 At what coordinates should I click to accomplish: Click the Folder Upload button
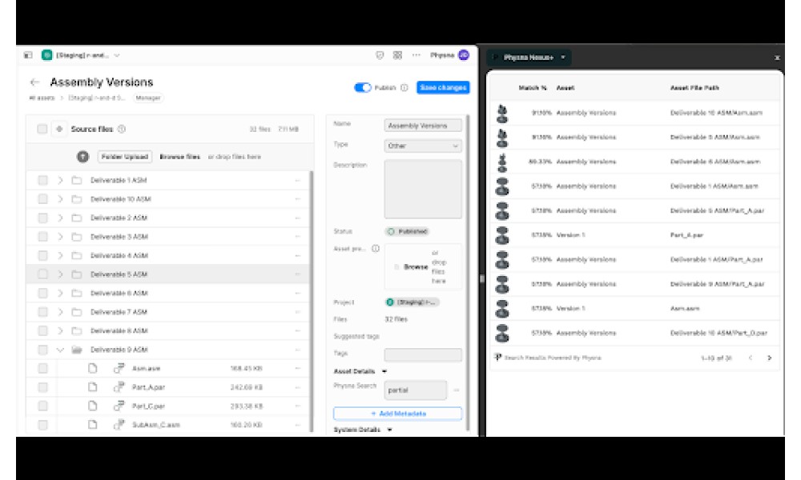pos(125,157)
